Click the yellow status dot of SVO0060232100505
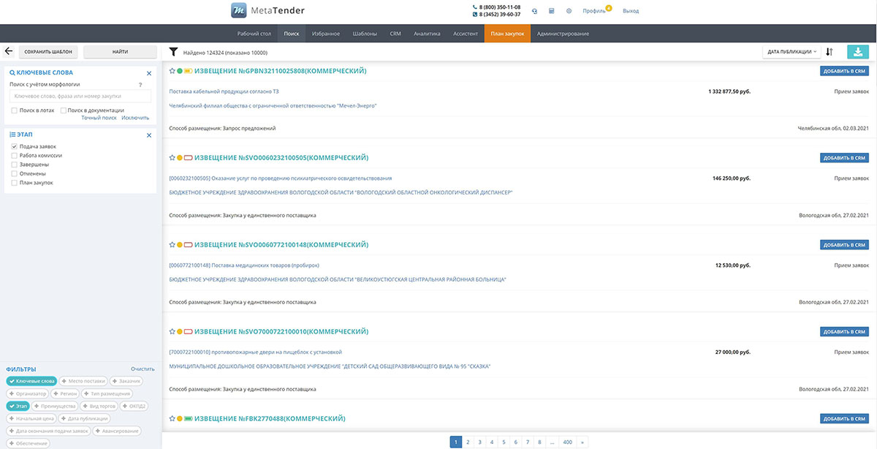 (x=180, y=158)
